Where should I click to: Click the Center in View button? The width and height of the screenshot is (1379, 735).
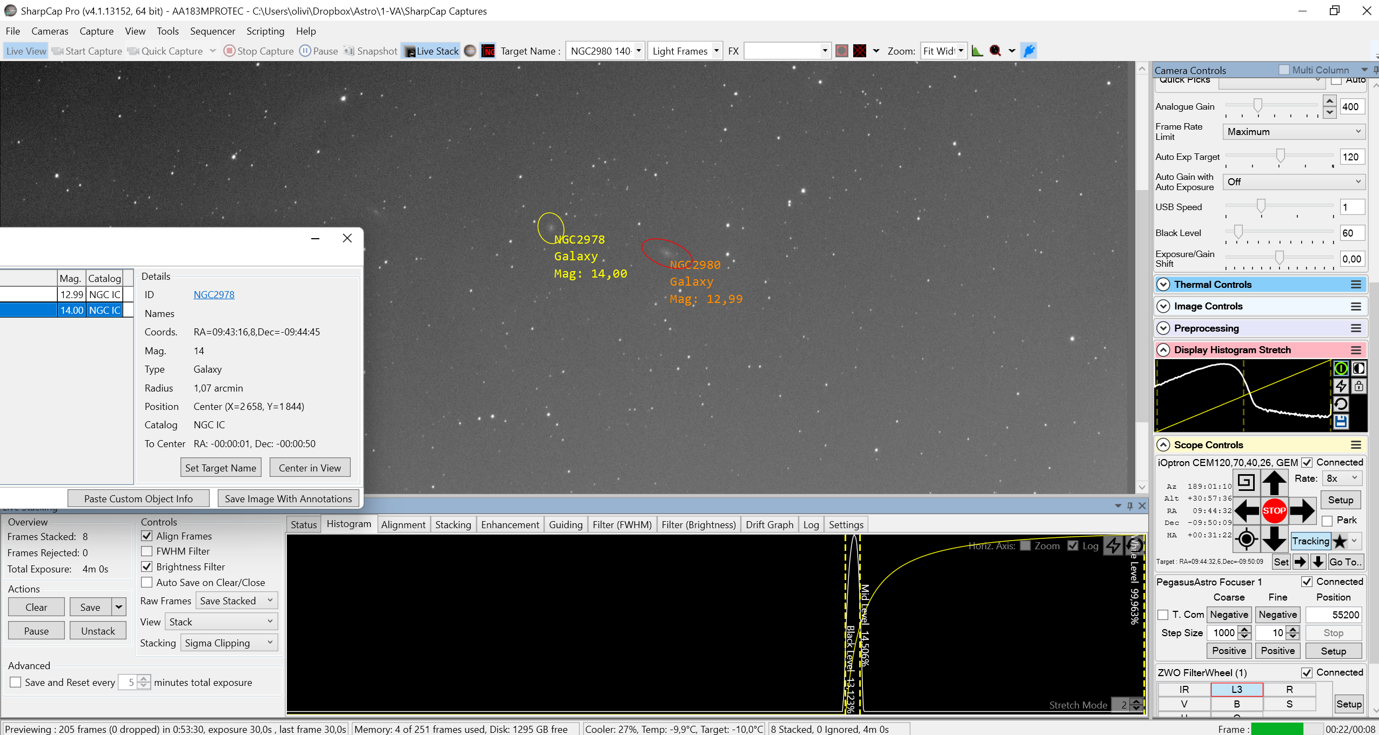310,468
